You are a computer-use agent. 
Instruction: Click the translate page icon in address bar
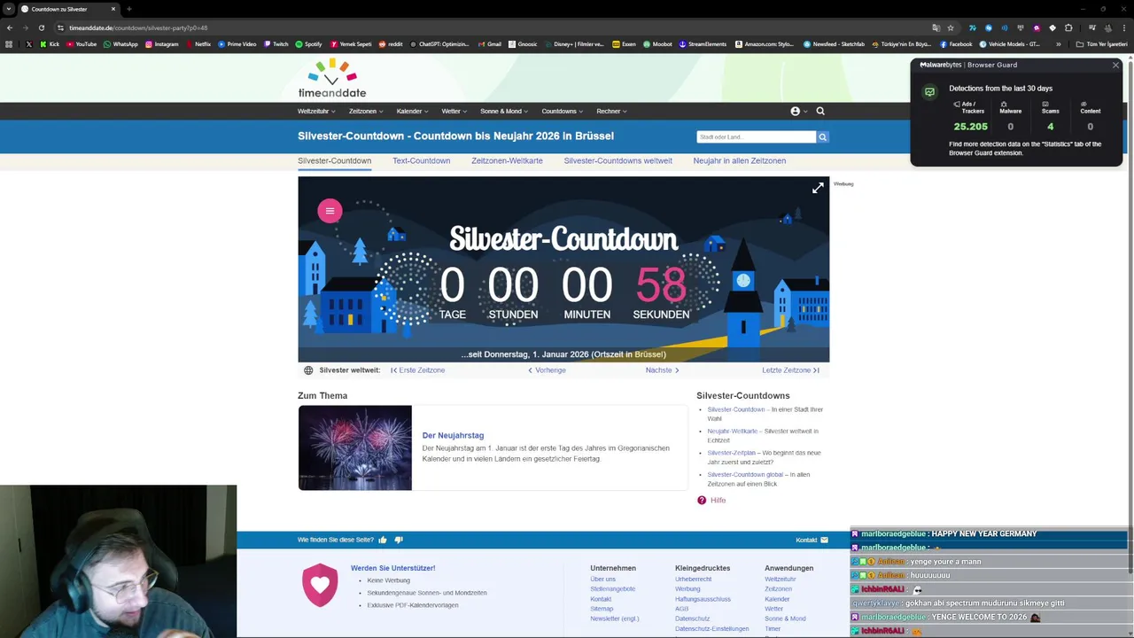point(936,27)
